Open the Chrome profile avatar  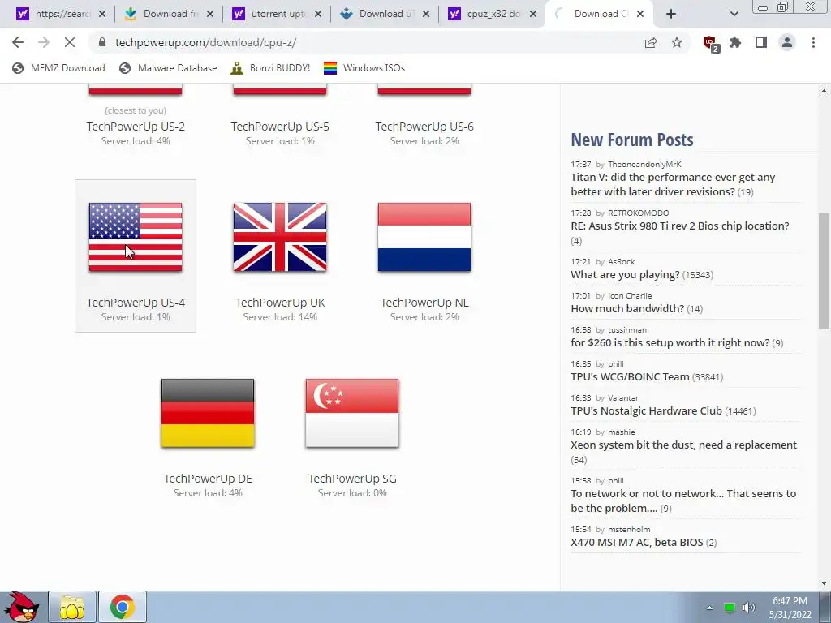click(x=787, y=42)
